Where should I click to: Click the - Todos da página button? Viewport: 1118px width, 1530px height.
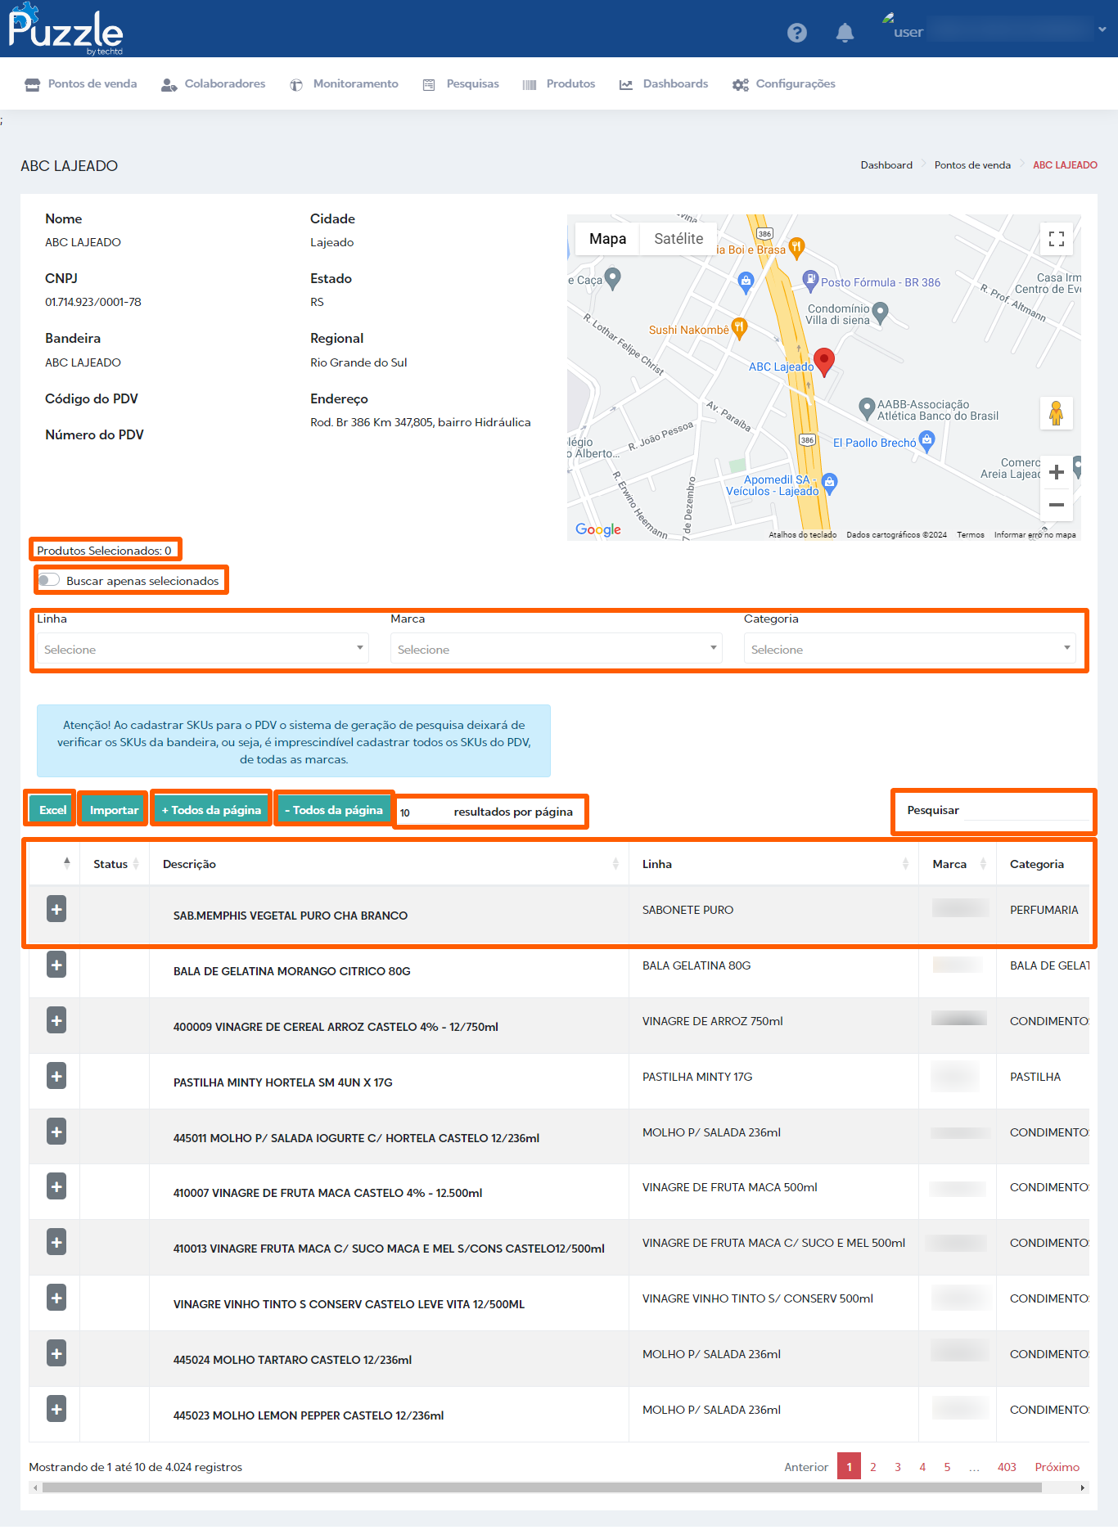point(334,810)
